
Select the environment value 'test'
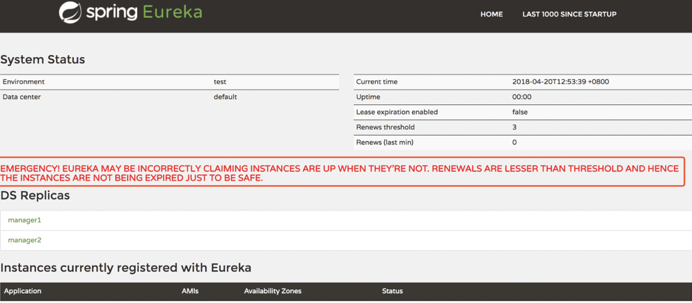tap(220, 82)
